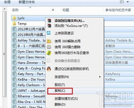
Task: Select file Ke$ha - Die Youn
Action: tap(32, 79)
